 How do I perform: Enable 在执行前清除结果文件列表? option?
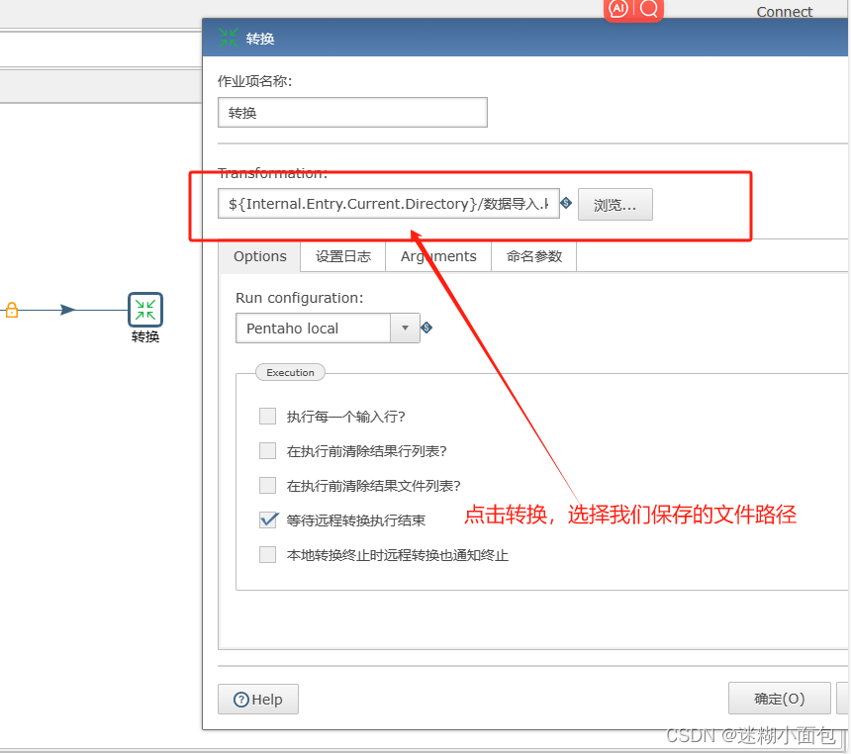point(267,485)
